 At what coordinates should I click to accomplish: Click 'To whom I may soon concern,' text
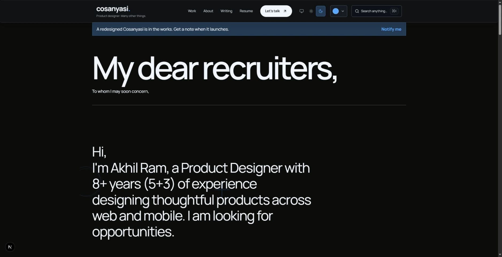pyautogui.click(x=120, y=91)
